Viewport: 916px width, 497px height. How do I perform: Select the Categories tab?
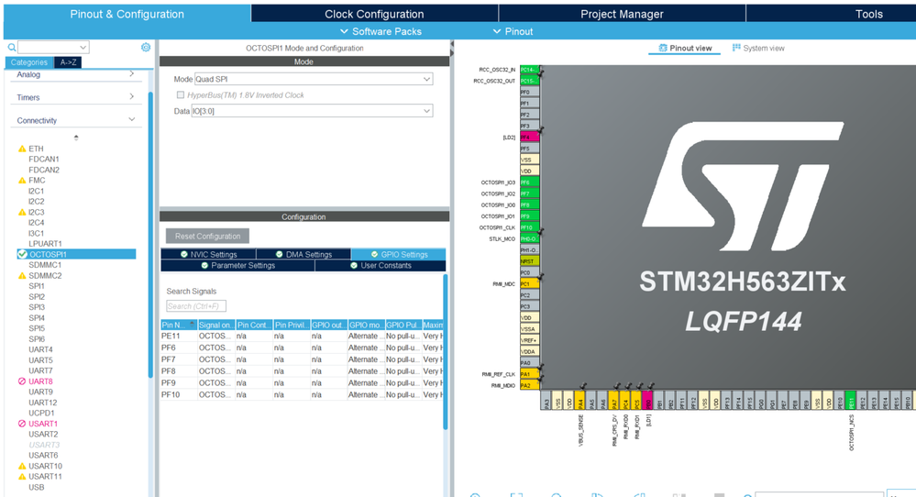click(29, 62)
